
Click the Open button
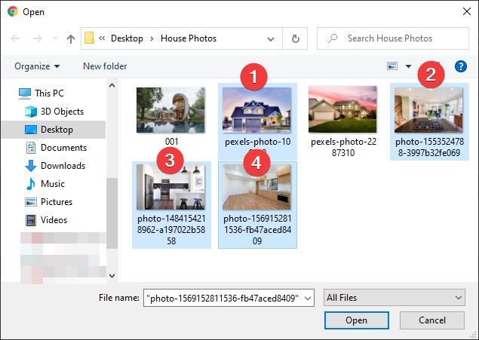pos(356,320)
